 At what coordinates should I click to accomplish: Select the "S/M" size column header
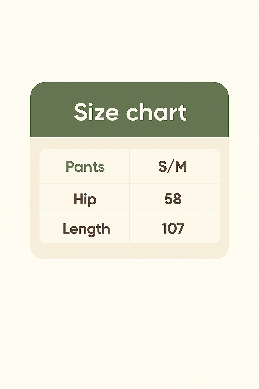pos(173,167)
